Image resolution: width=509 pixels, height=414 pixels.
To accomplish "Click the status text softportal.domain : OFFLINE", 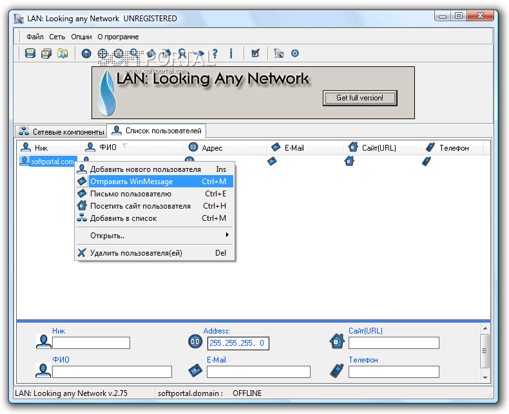I will [209, 393].
